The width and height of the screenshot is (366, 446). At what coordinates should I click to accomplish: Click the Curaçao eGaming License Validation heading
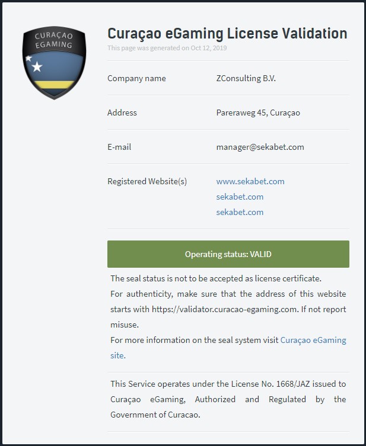coord(227,33)
